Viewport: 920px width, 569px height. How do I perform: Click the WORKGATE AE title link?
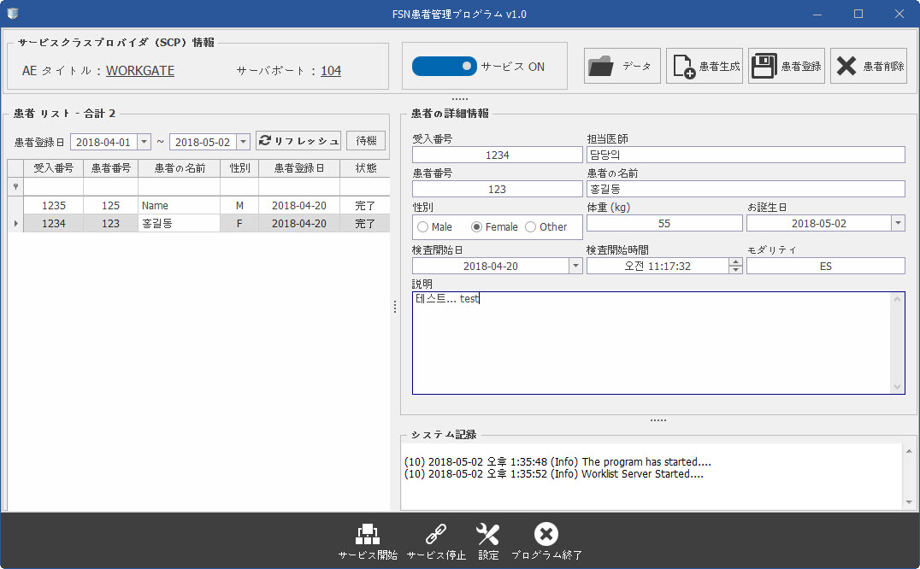[x=140, y=71]
